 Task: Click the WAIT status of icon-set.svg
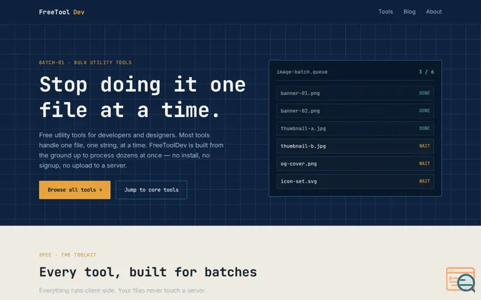(424, 181)
